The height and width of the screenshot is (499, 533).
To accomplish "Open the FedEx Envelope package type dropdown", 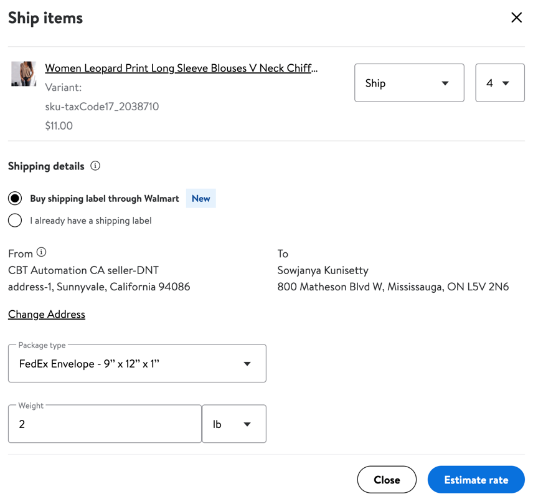I will [137, 363].
